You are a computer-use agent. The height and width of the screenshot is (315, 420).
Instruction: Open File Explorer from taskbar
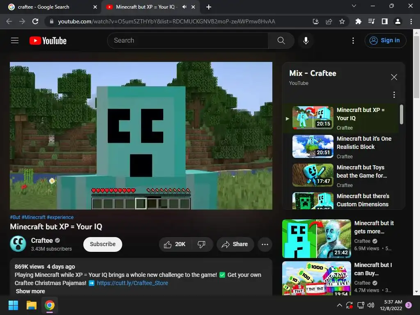click(31, 305)
